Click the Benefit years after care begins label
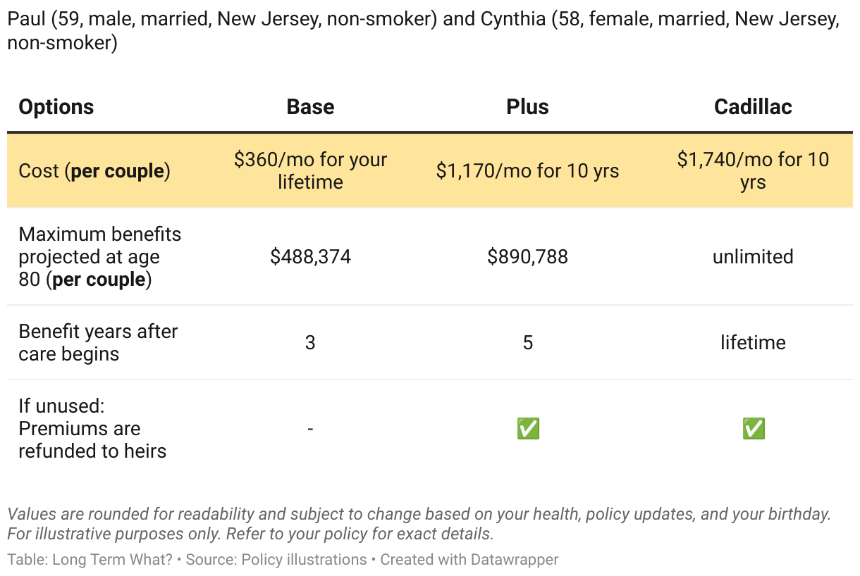Screen dimensions: 860x576 click(98, 342)
